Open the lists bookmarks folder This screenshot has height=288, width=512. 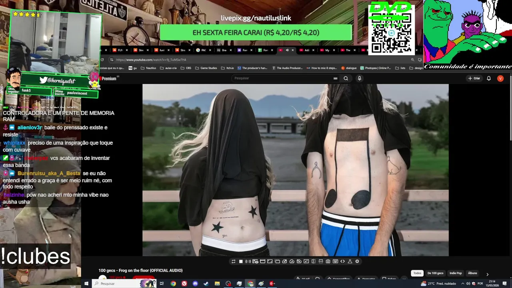point(400,68)
